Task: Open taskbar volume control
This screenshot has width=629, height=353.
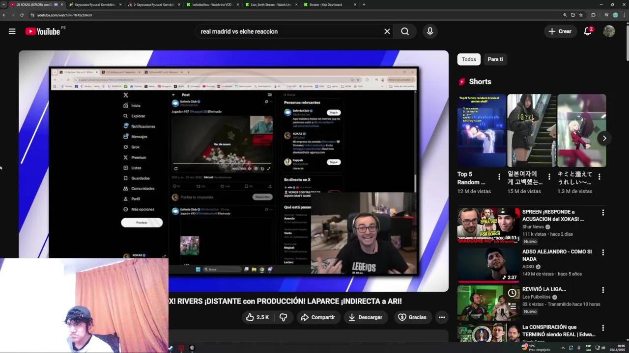Action: pyautogui.click(x=603, y=348)
